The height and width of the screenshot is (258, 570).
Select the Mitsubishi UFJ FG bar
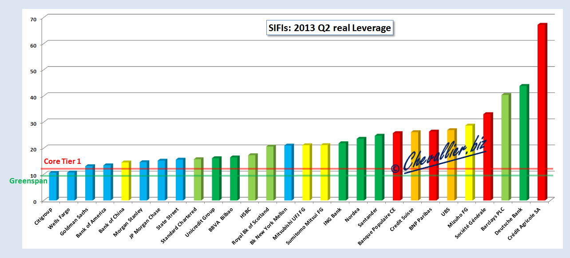pos(307,172)
